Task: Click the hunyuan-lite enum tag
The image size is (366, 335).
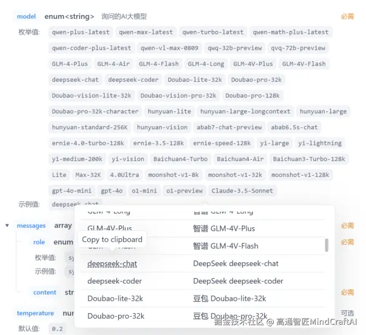Action: coord(170,111)
